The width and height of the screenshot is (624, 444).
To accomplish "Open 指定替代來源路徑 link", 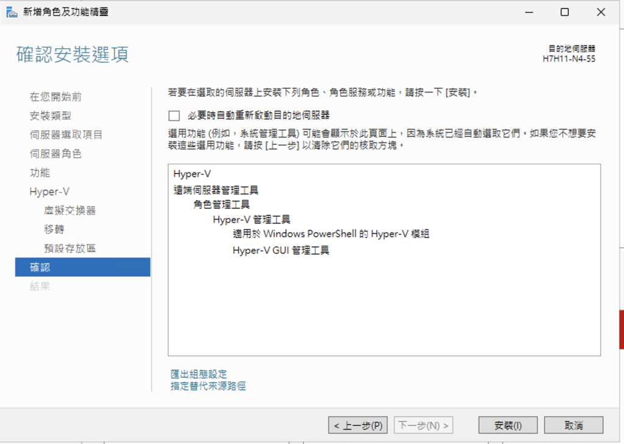I will click(208, 386).
